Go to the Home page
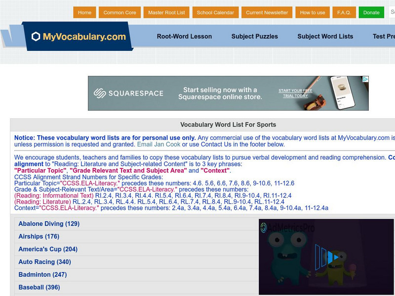 (x=84, y=13)
